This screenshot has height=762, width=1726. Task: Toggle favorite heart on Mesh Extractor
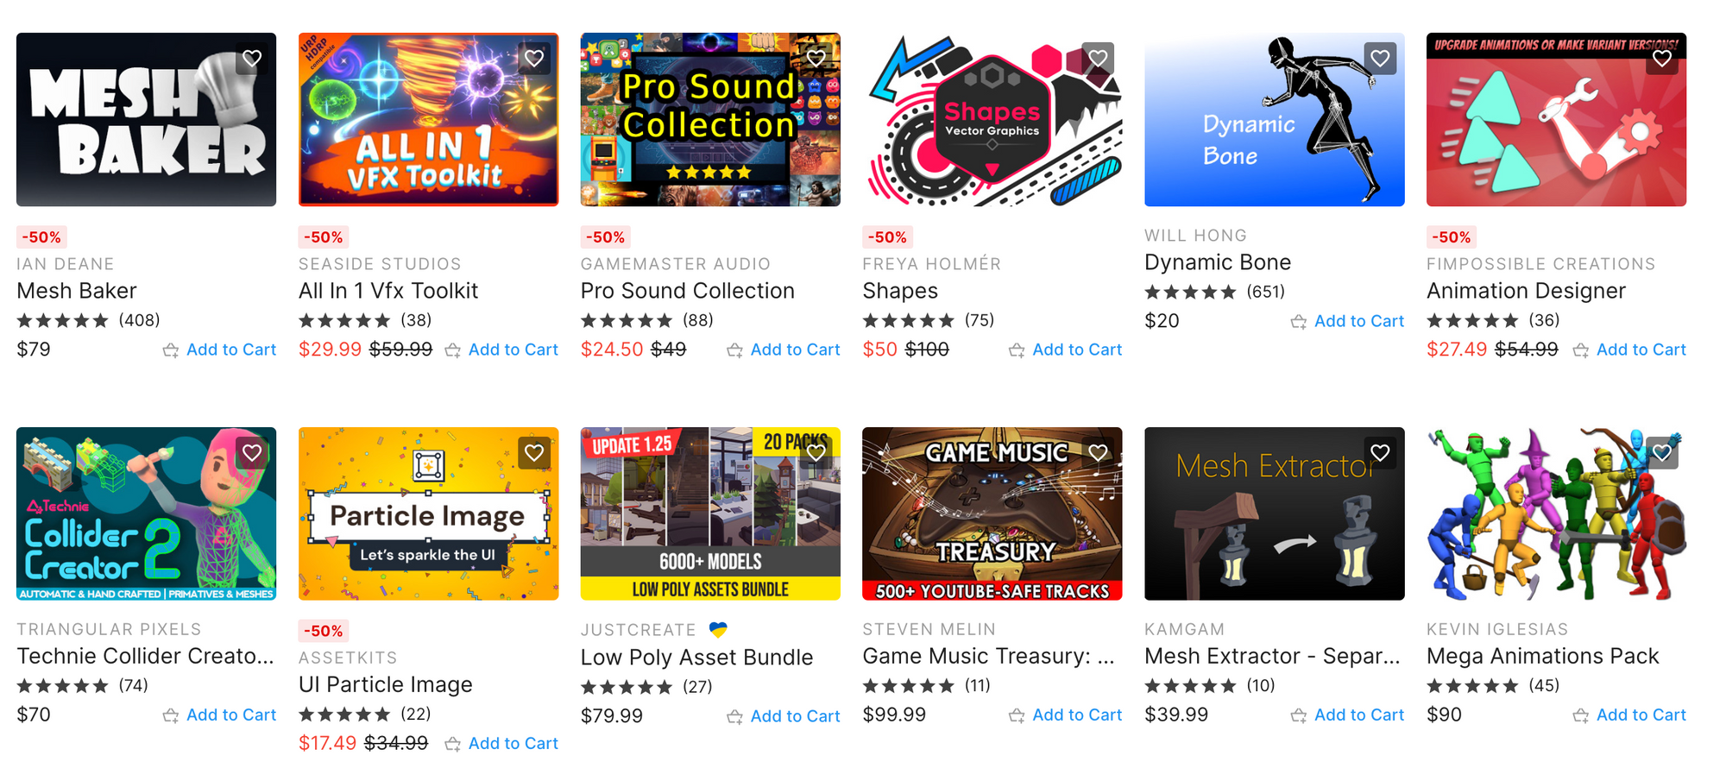click(1380, 453)
